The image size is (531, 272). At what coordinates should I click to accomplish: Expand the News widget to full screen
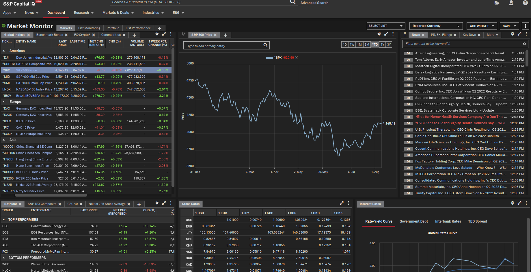[519, 34]
